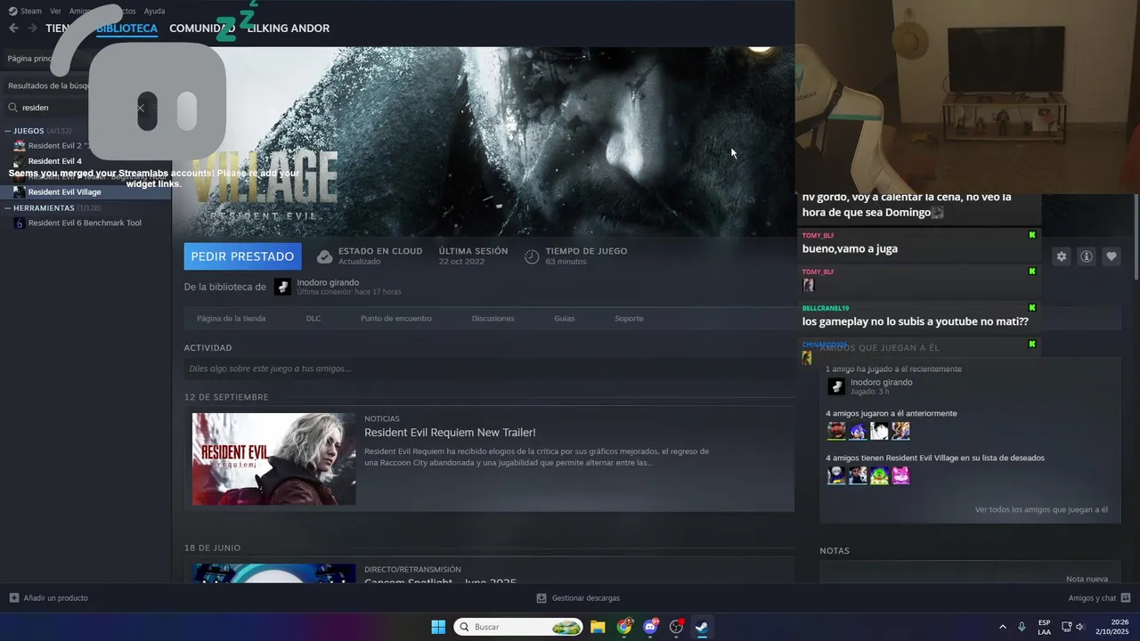Open the LILKING ANDOR profile section
The height and width of the screenshot is (641, 1140).
(289, 28)
